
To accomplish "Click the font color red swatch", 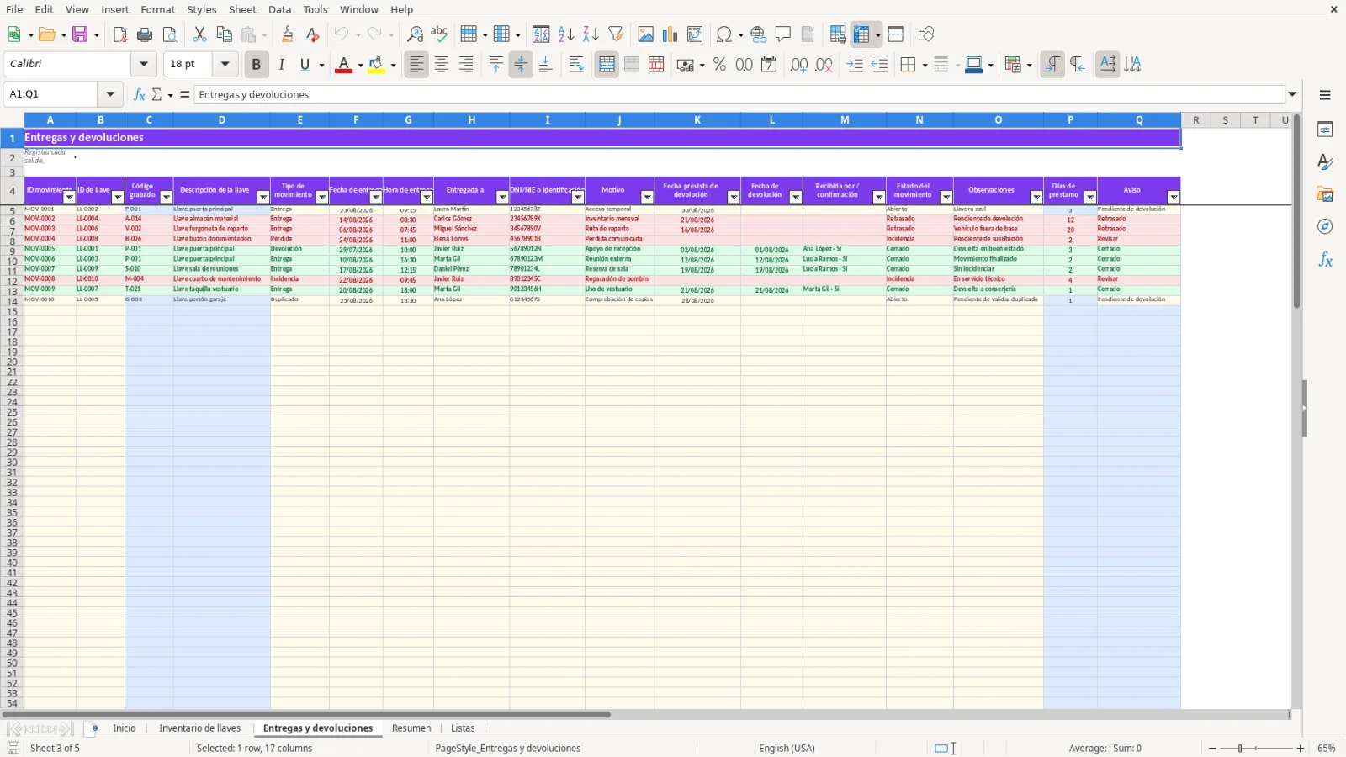I will (x=343, y=65).
